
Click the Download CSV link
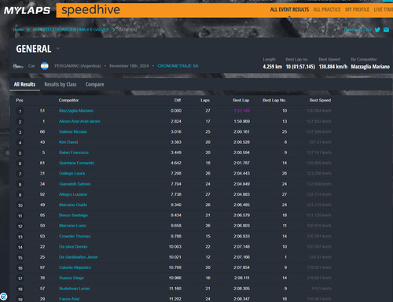coord(358,30)
